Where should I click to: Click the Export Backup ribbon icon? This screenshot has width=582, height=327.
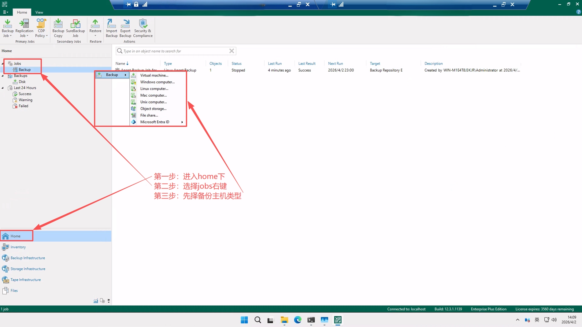coord(125,28)
